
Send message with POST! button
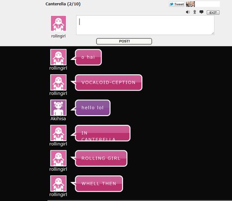(124, 41)
